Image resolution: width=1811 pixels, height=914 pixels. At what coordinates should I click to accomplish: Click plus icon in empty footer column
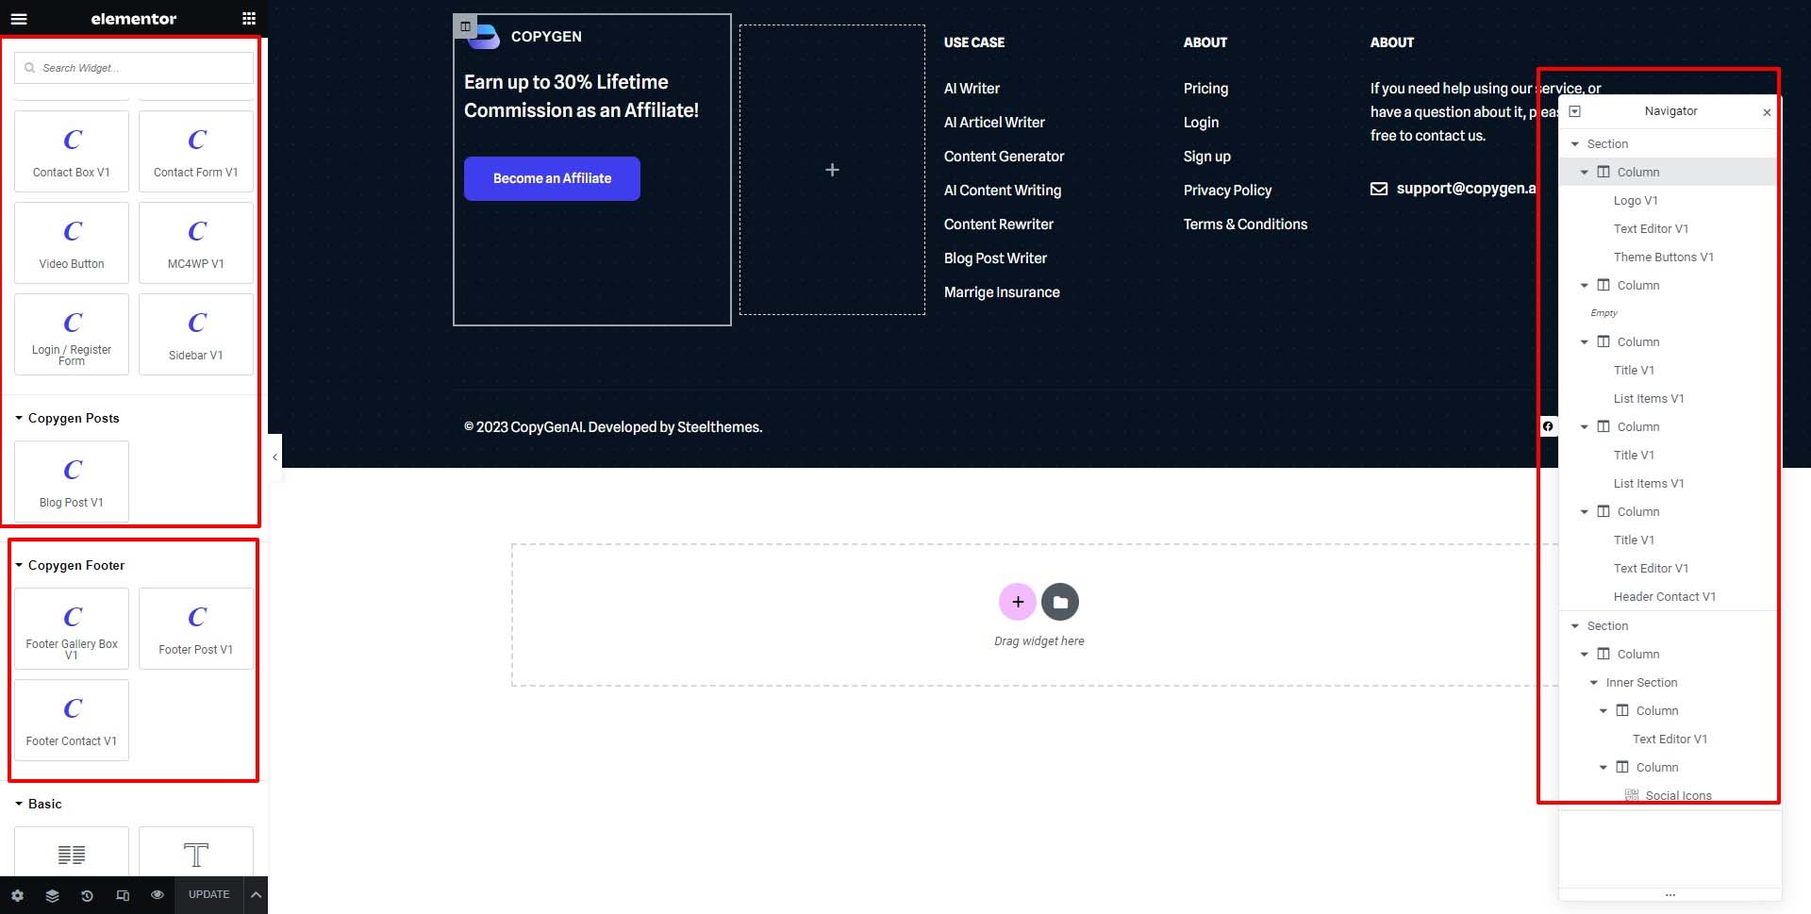tap(832, 170)
